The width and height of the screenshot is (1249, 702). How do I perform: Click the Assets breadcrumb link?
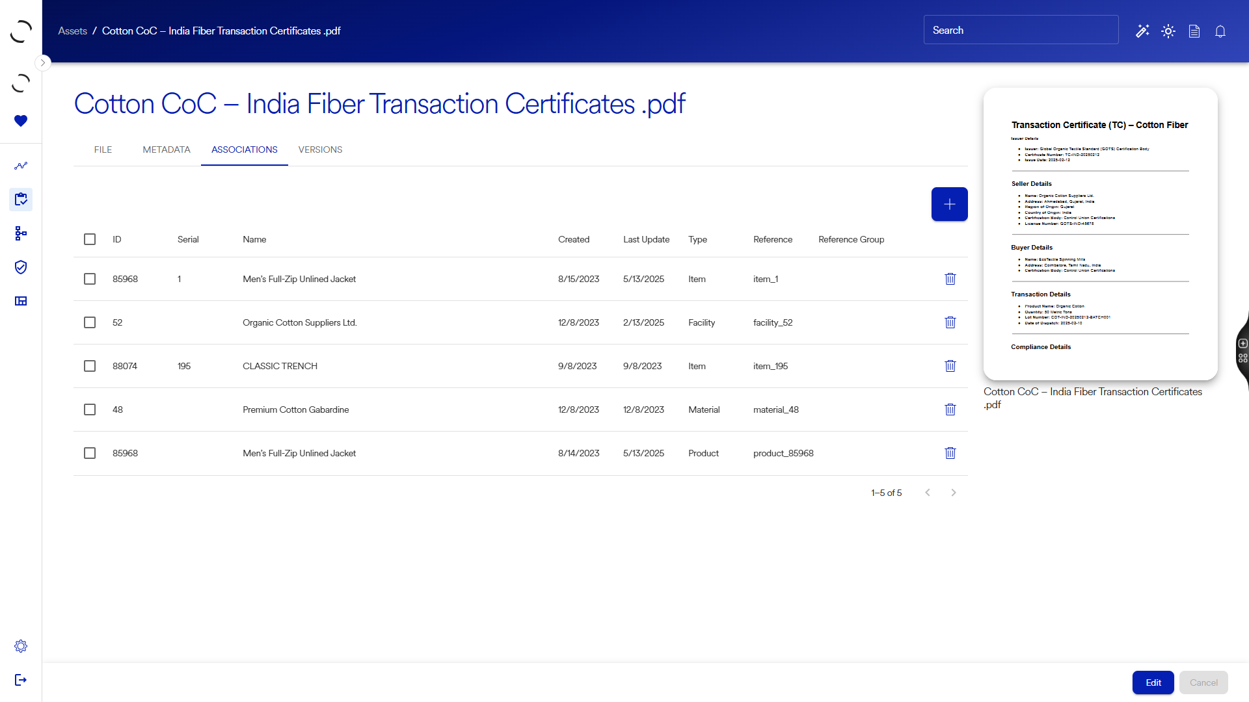point(72,31)
